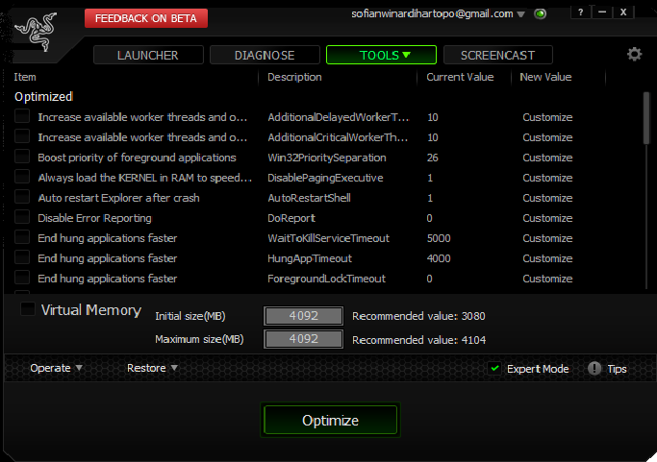Click Recommended value: 3080 text

[x=418, y=316]
